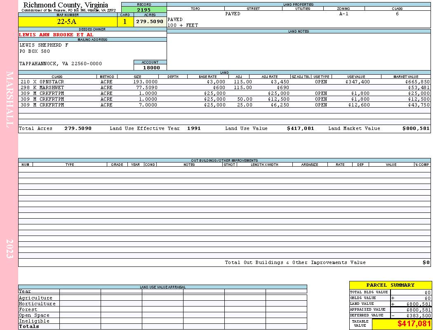Image resolution: width=433 pixels, height=330 pixels.
Task: Click land class value 6
Action: pyautogui.click(x=397, y=14)
